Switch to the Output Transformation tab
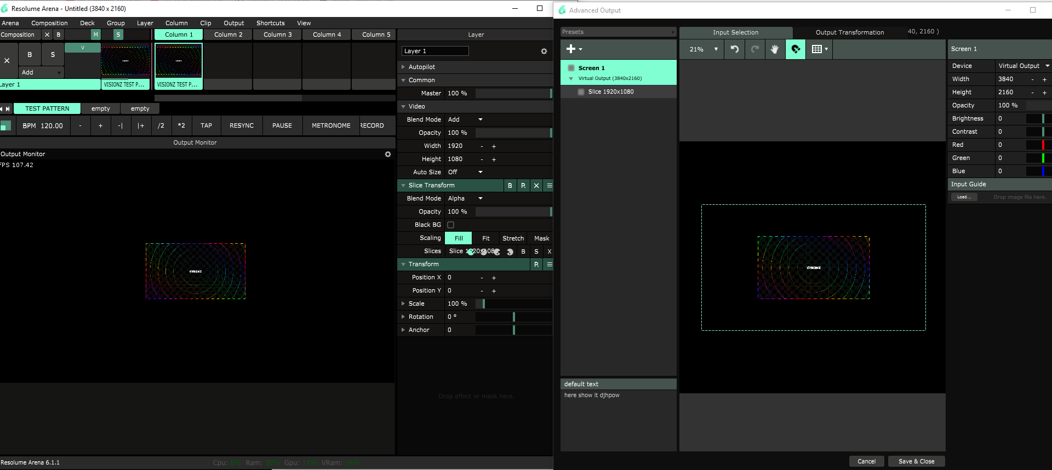Image resolution: width=1052 pixels, height=470 pixels. [x=849, y=32]
